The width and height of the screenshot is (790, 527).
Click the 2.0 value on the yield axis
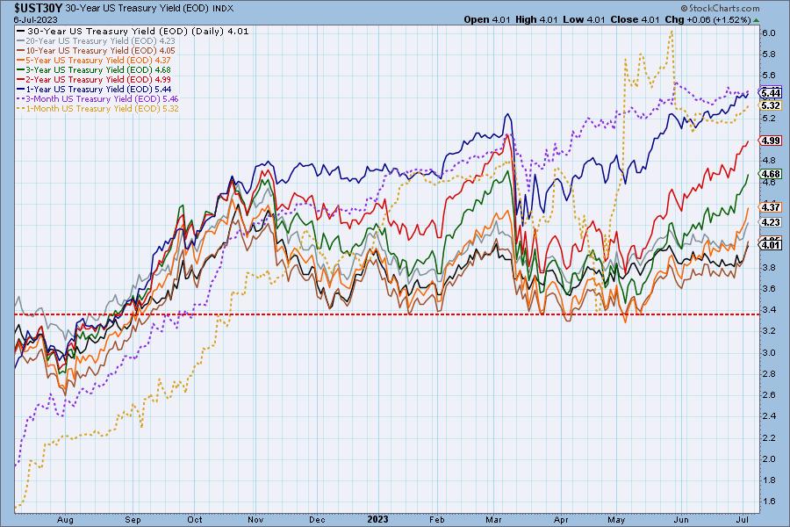click(768, 458)
